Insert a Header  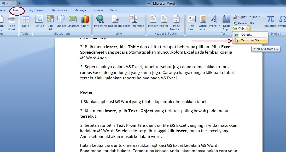[153, 22]
